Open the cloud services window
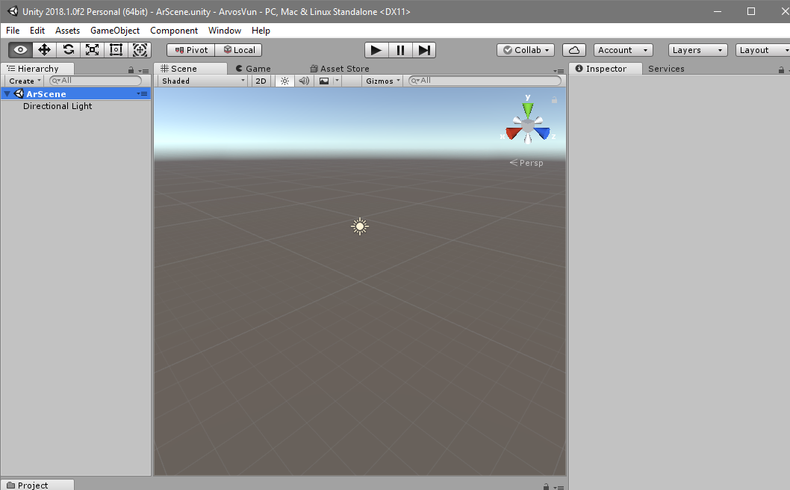This screenshot has width=790, height=490. pyautogui.click(x=573, y=49)
